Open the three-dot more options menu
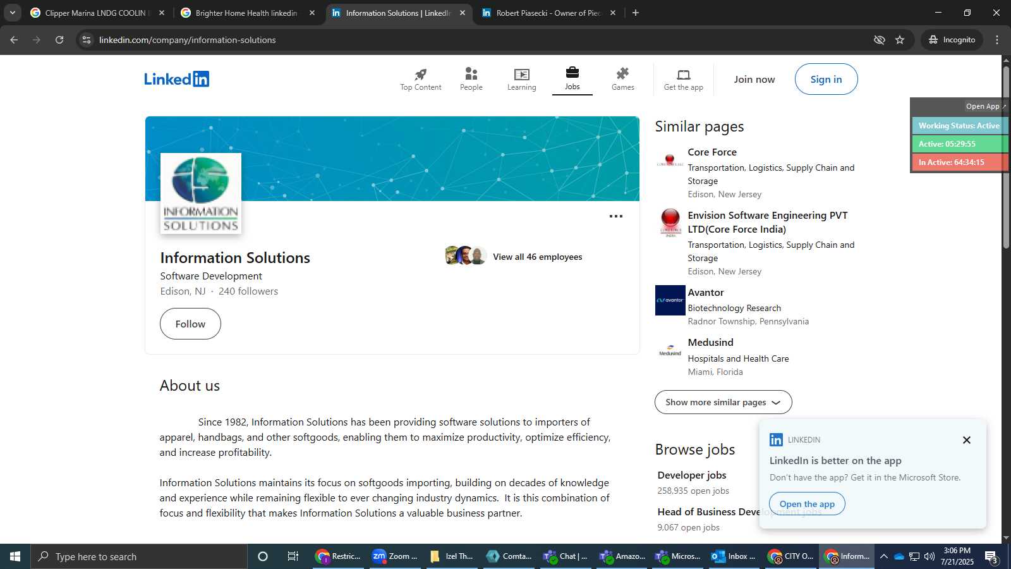 [616, 216]
